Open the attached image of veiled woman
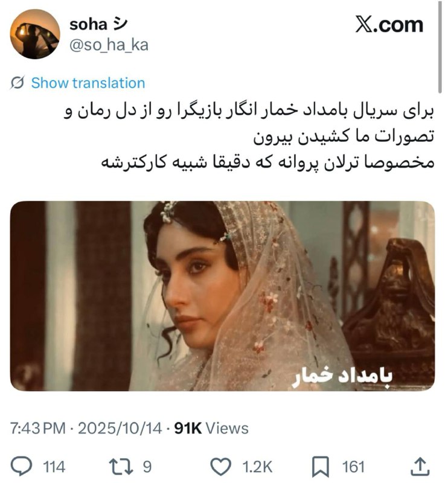The image size is (445, 483). [x=222, y=296]
